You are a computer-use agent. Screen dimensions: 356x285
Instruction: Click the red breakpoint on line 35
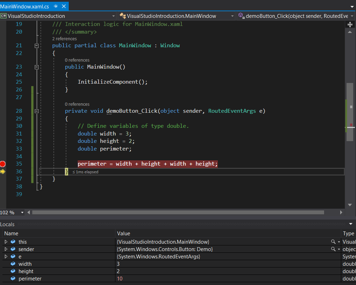click(3, 164)
